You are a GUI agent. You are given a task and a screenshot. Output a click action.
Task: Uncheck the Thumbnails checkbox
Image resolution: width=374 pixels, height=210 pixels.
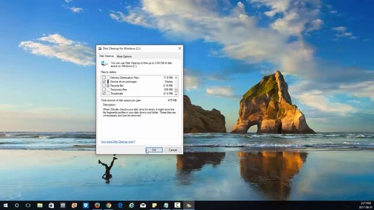click(104, 93)
